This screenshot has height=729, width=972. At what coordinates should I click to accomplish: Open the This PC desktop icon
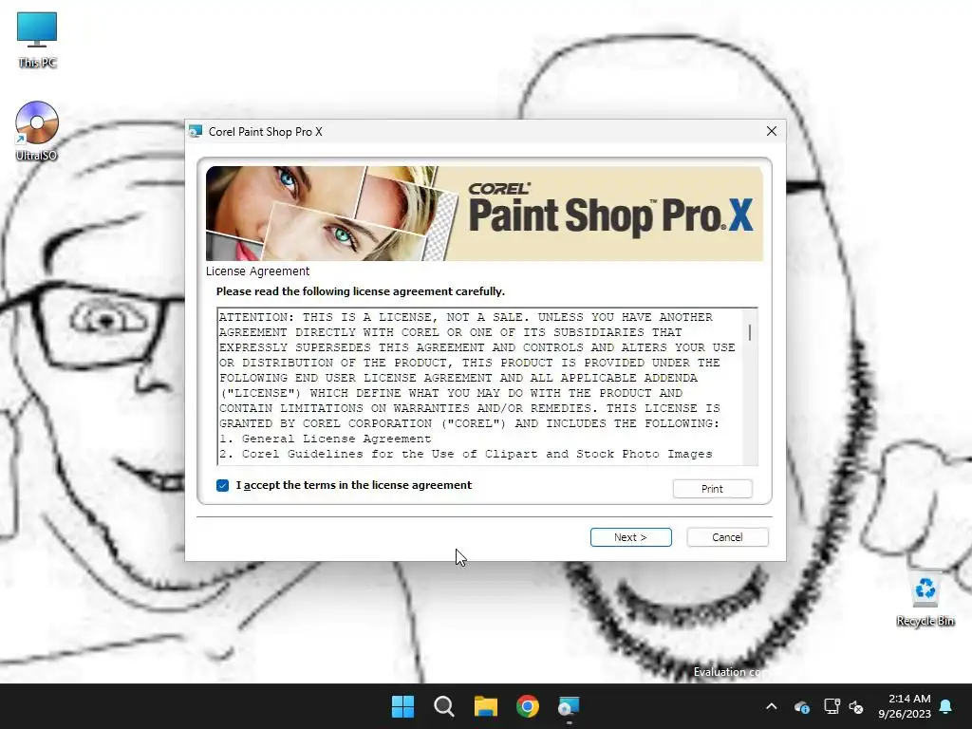[x=37, y=39]
